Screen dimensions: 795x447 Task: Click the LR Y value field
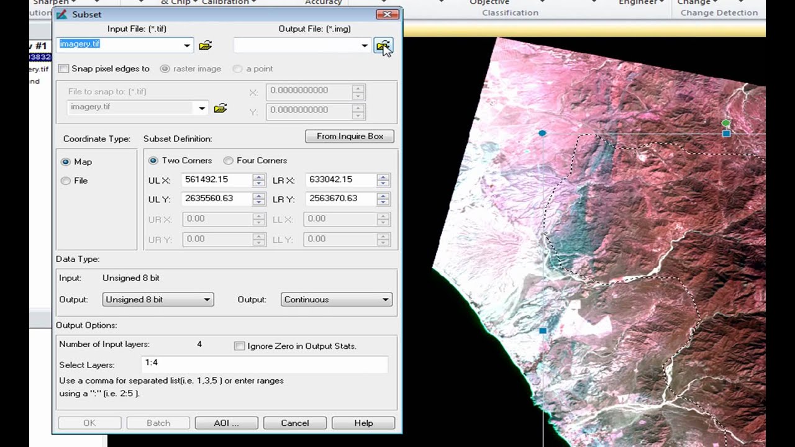click(341, 199)
